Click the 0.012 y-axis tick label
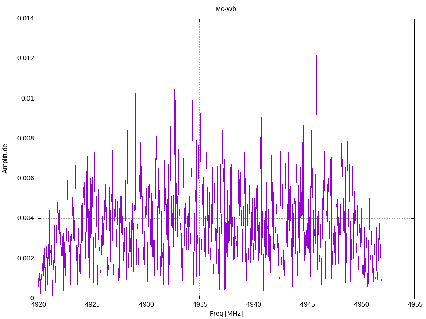 click(x=26, y=58)
